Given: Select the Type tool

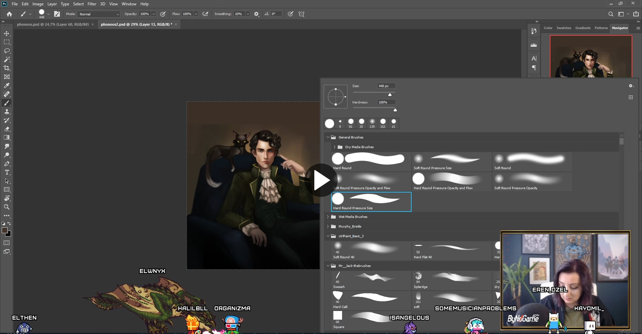Looking at the screenshot, I should [7, 172].
